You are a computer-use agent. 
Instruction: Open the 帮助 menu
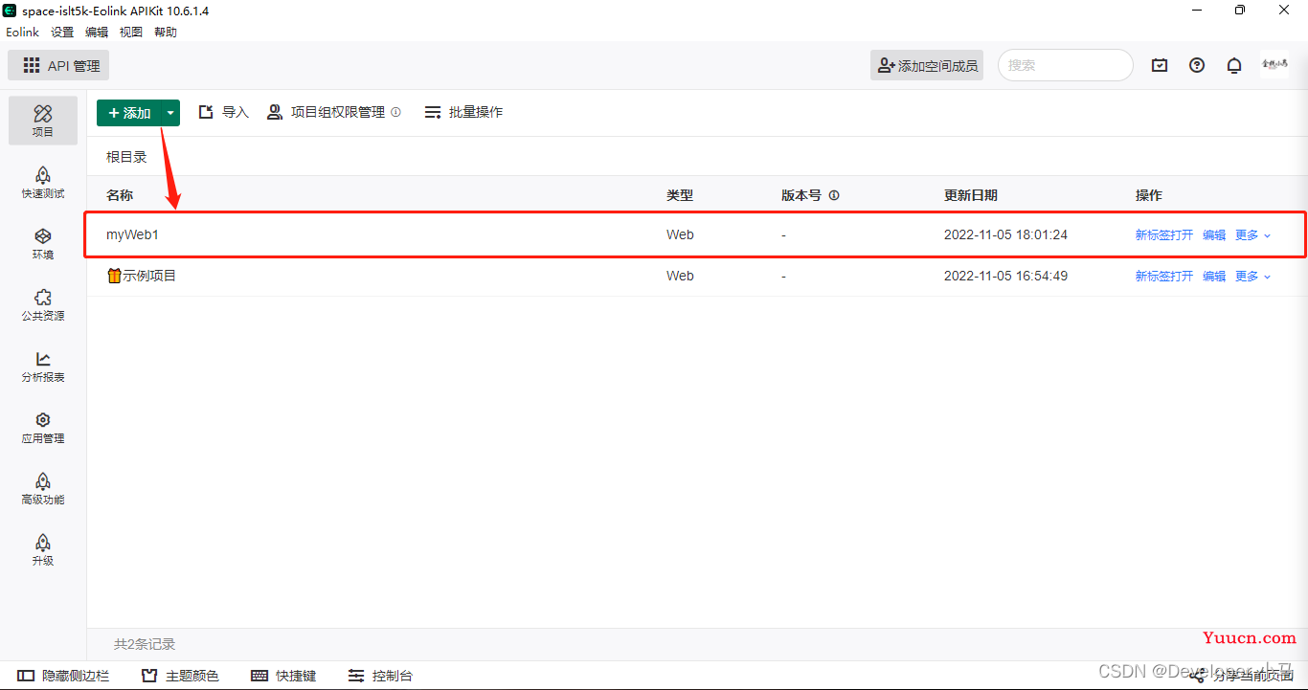point(166,32)
